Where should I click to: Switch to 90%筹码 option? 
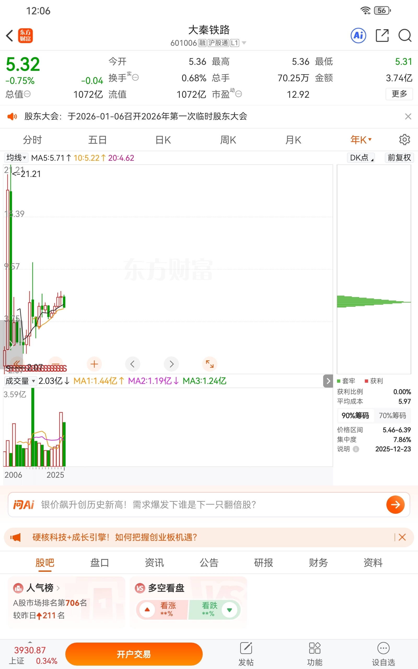click(355, 416)
